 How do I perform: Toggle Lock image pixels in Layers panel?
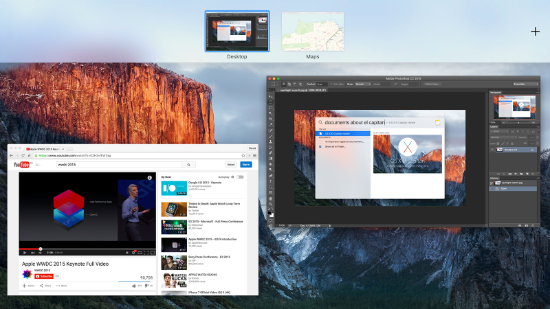(x=503, y=144)
